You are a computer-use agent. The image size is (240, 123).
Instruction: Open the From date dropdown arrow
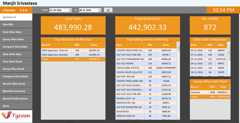pyautogui.click(x=70, y=10)
